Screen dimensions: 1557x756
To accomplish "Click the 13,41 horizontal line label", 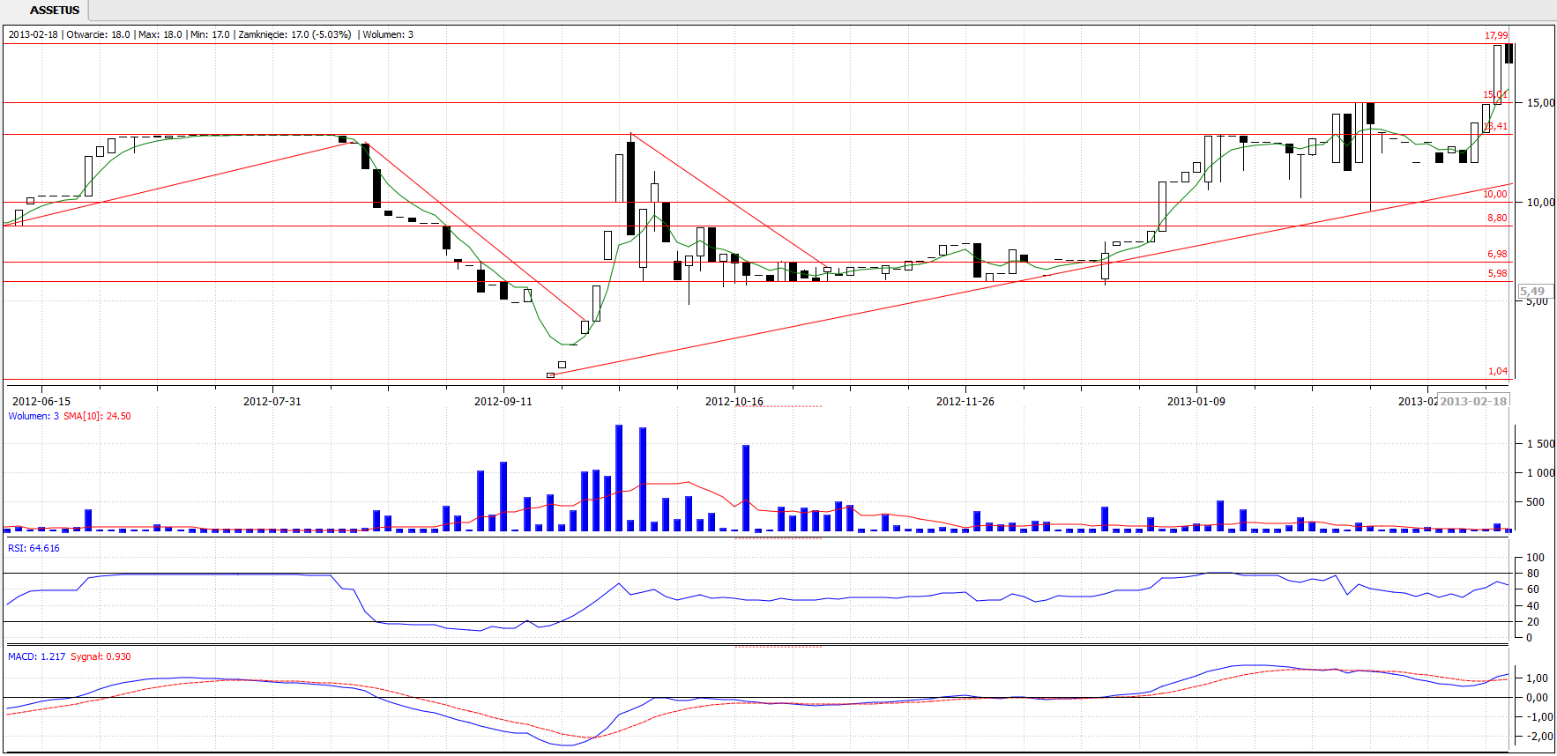I will pos(1496,127).
